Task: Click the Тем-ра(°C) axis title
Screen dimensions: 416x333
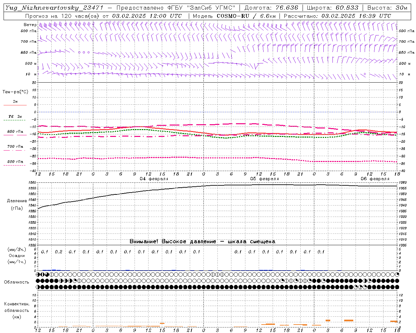Action: [x=15, y=92]
